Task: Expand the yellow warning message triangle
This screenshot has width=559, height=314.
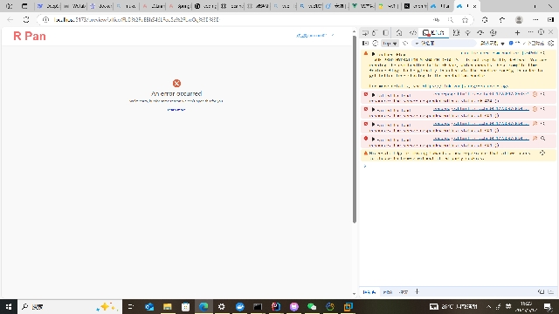Action: [373, 54]
